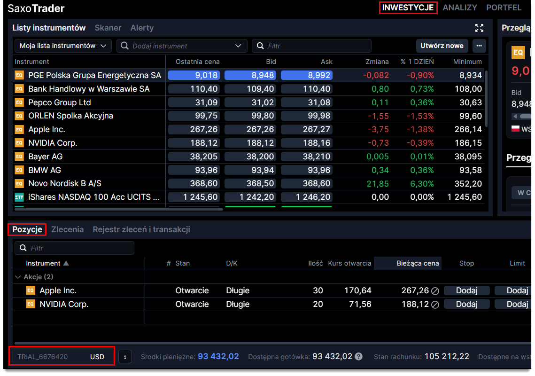
Task: Click the circle-slash icon next to Apple price
Action: (435, 291)
